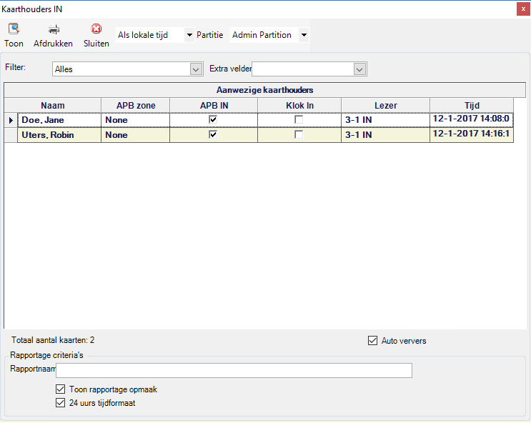
Task: Click the Aanwezige kaarthouders table caption
Action: point(265,90)
